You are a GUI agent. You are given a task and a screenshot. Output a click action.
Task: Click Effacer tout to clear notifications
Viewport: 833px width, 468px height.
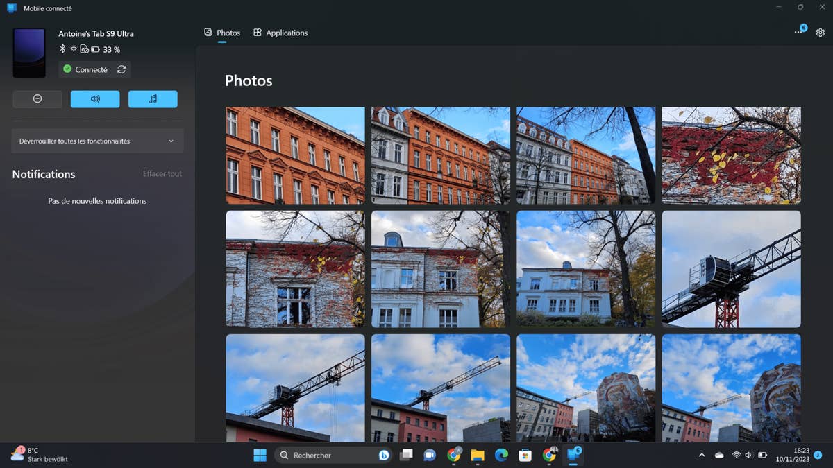click(x=162, y=174)
